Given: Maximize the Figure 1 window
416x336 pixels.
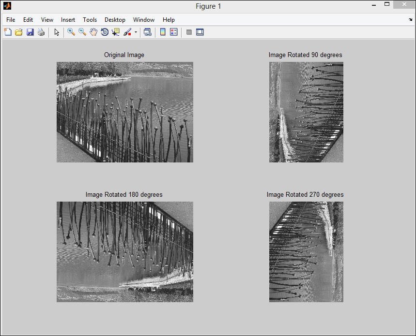Looking at the screenshot, I should [x=387, y=4].
